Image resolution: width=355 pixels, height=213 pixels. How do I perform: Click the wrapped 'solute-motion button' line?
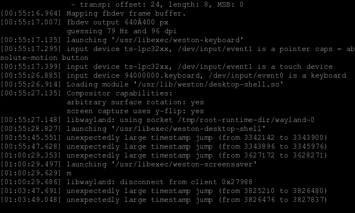44,58
